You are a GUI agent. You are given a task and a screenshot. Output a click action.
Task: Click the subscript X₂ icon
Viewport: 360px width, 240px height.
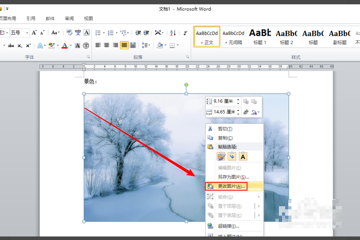click(x=20, y=46)
